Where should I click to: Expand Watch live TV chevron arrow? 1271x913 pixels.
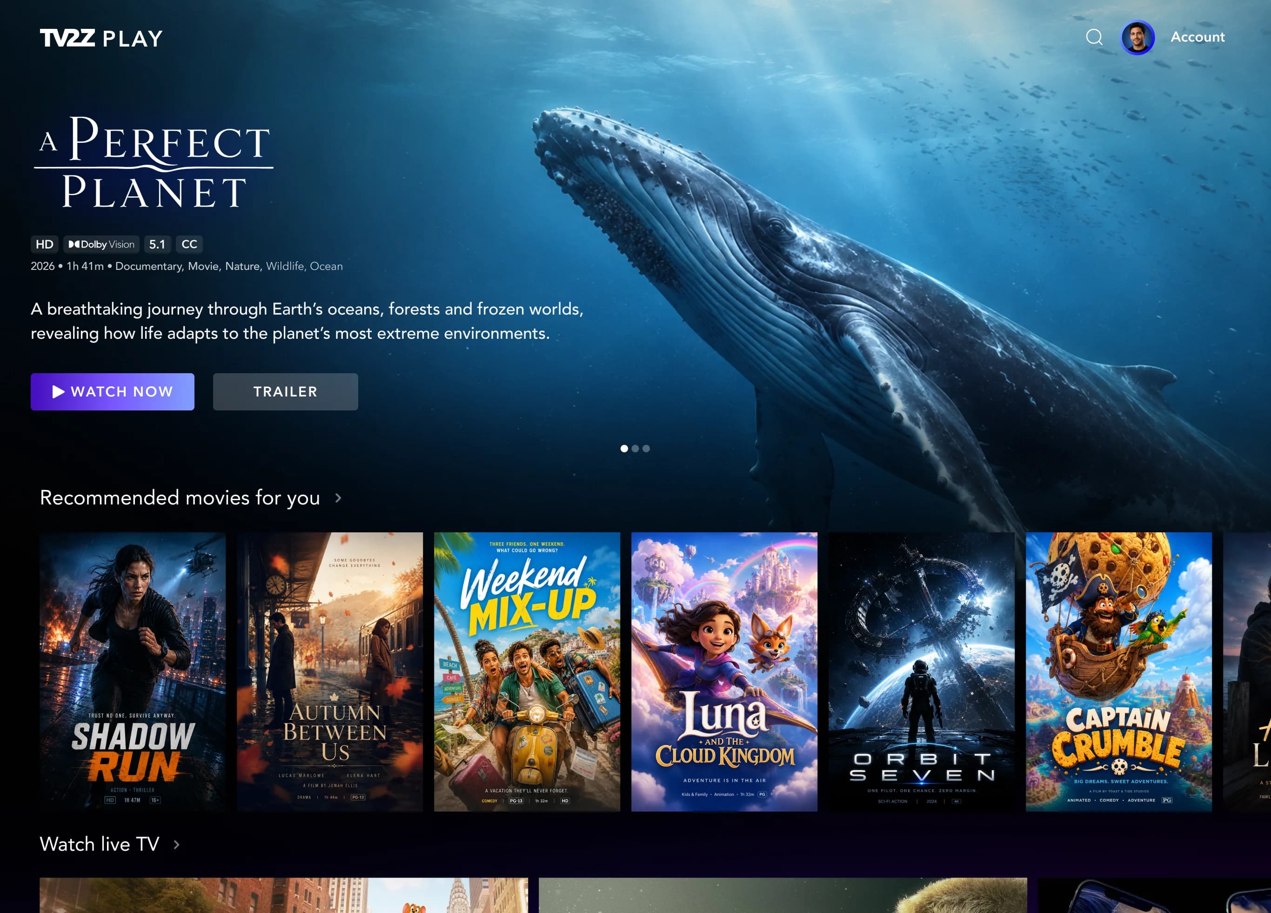(x=176, y=844)
